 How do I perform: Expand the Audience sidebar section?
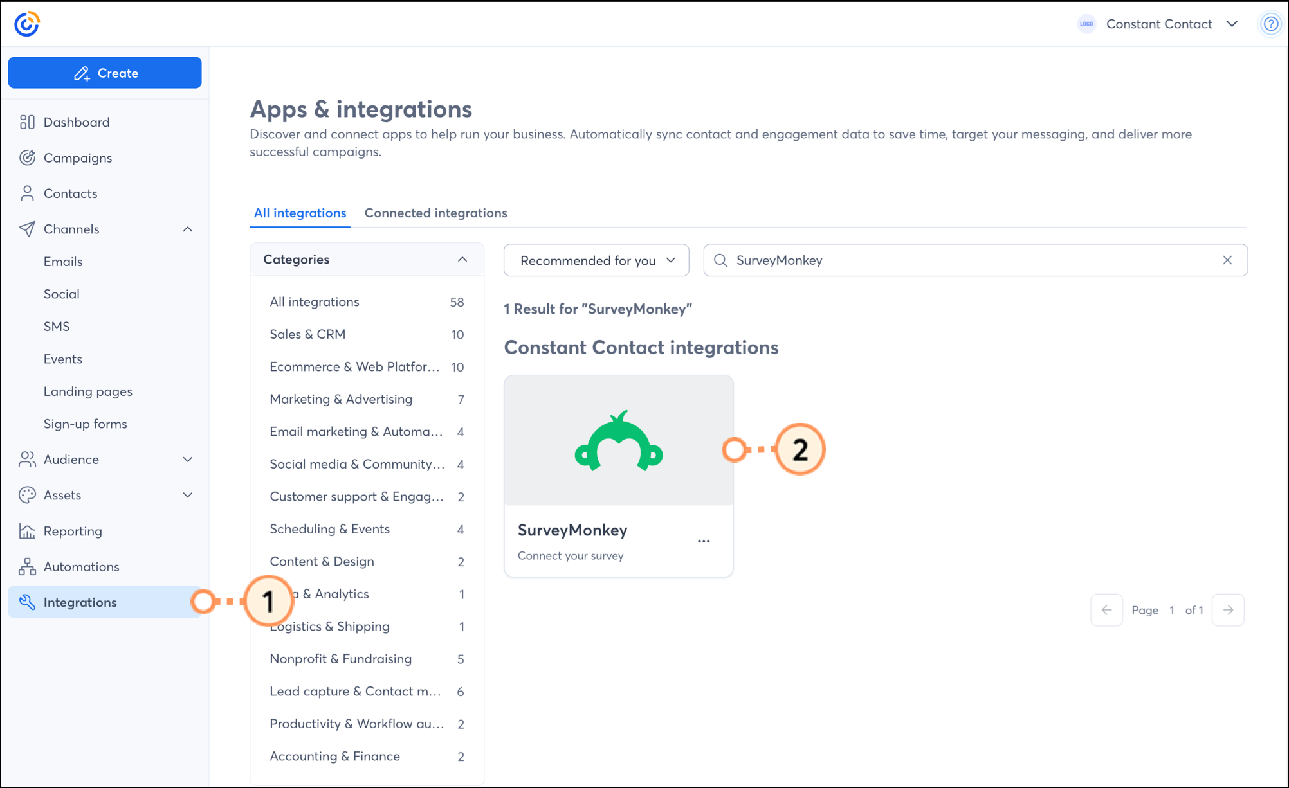click(x=187, y=460)
